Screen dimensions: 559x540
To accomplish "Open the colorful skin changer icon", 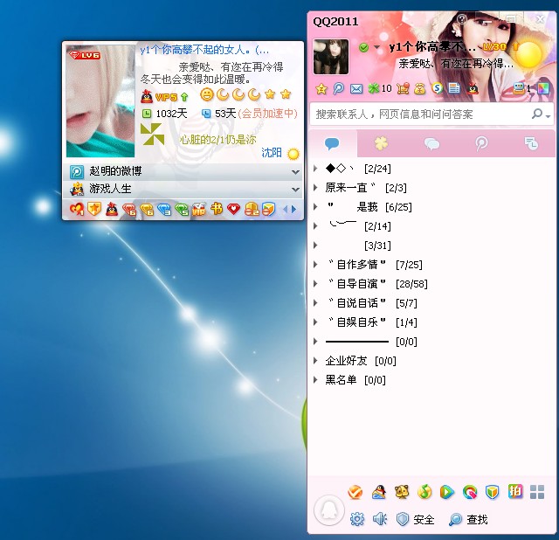I will (x=543, y=88).
